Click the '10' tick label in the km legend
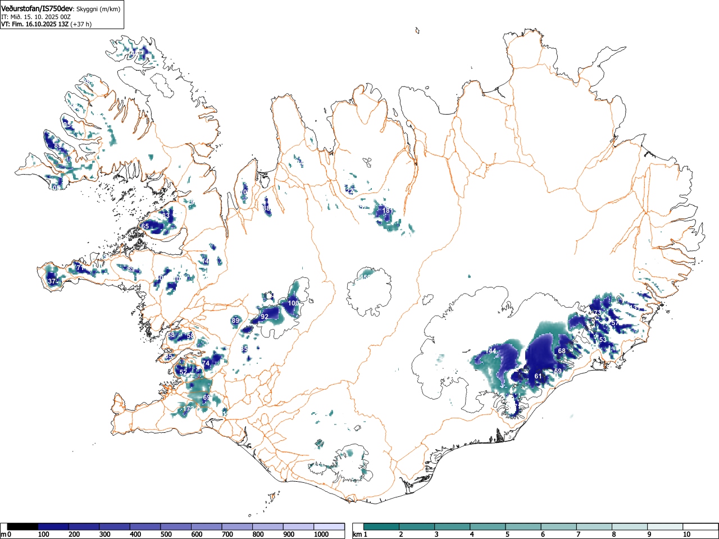 (x=686, y=535)
